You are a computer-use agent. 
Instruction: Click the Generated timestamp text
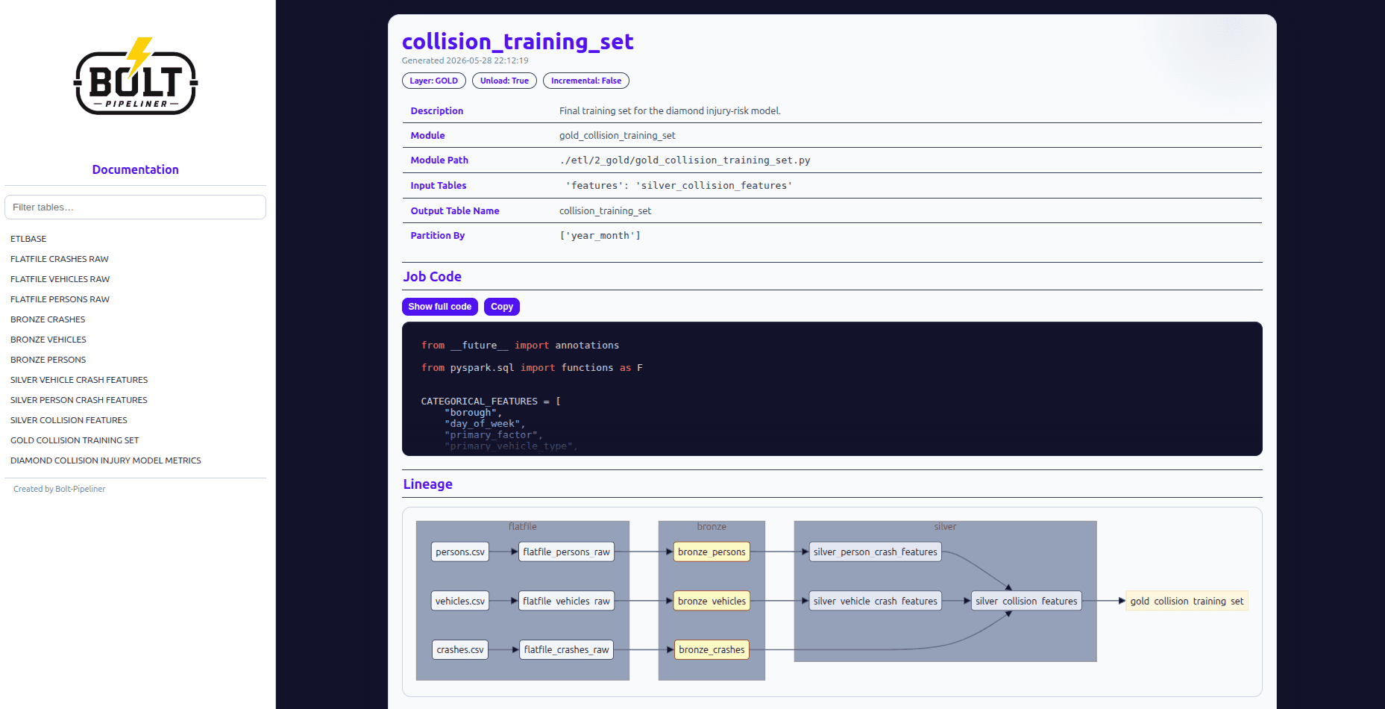465,60
